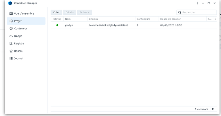Focus the Rechercher search field

point(196,12)
